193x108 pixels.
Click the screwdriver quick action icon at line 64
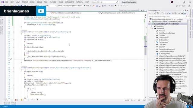[11, 59]
